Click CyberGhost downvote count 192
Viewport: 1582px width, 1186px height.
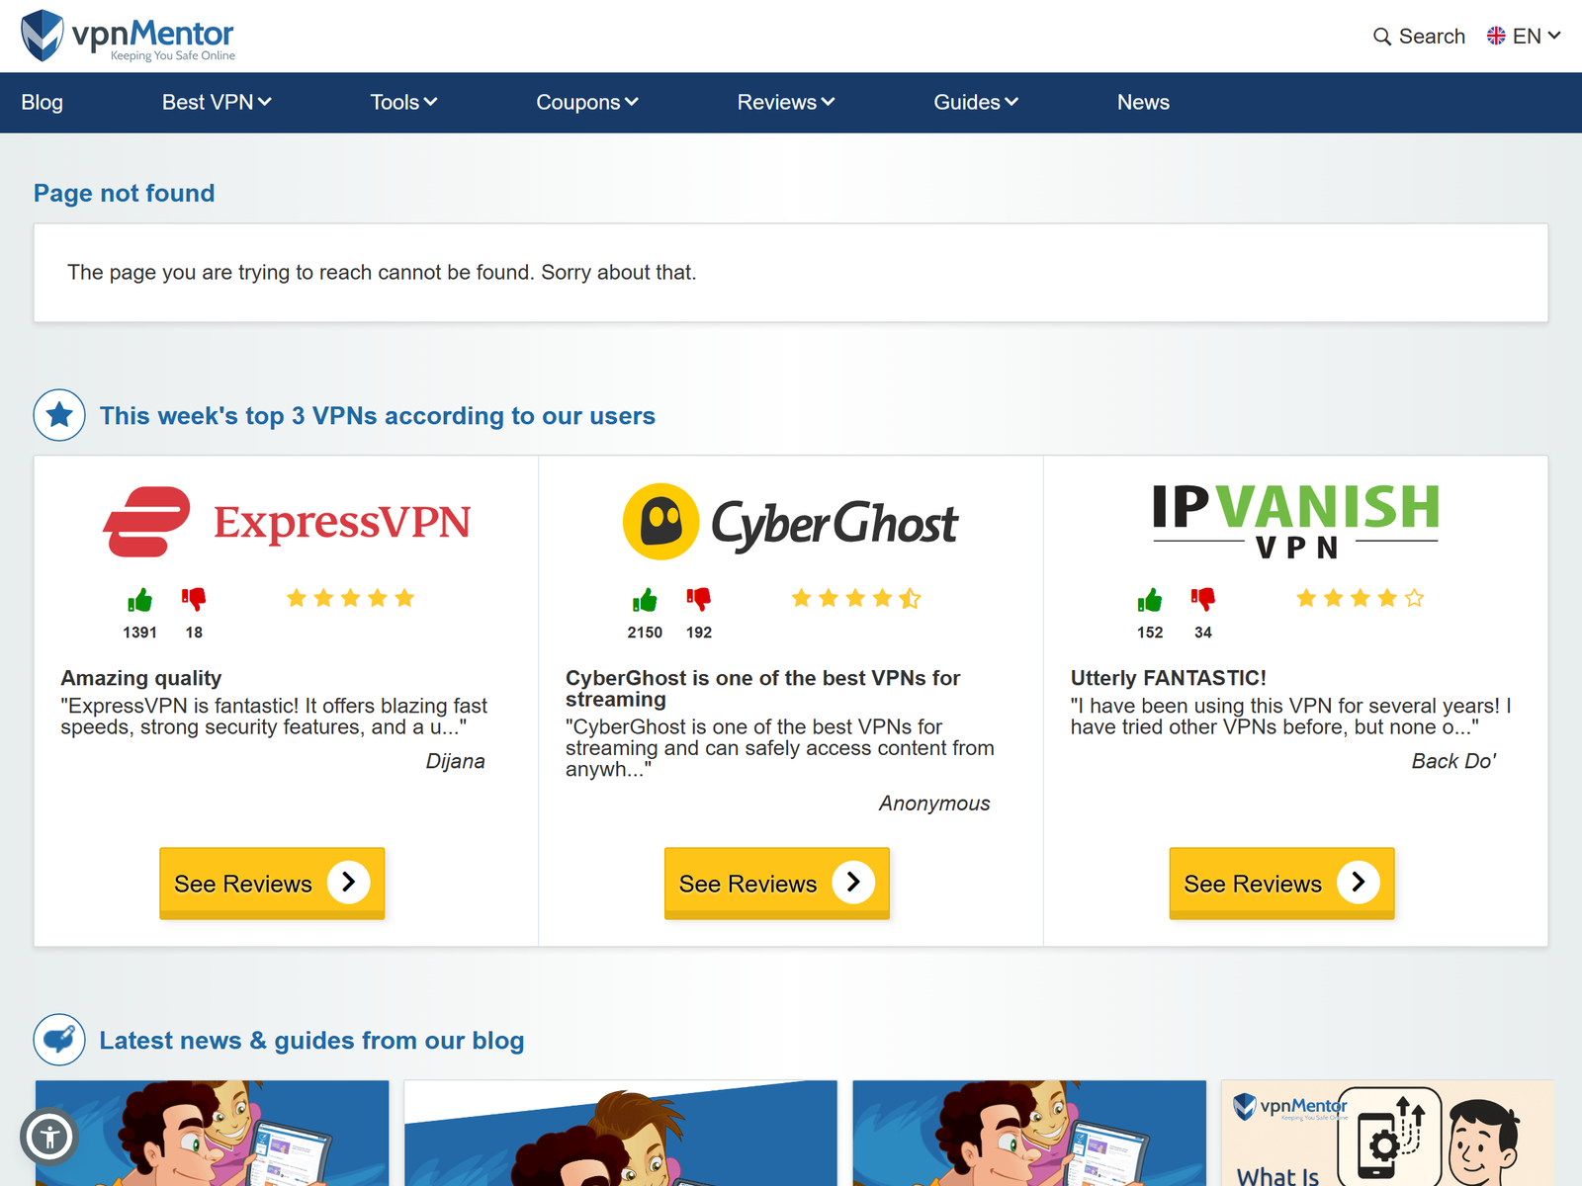(699, 633)
